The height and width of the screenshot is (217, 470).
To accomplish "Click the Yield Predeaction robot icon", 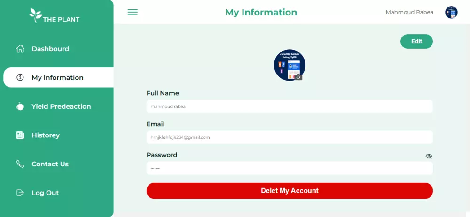I will (x=20, y=106).
